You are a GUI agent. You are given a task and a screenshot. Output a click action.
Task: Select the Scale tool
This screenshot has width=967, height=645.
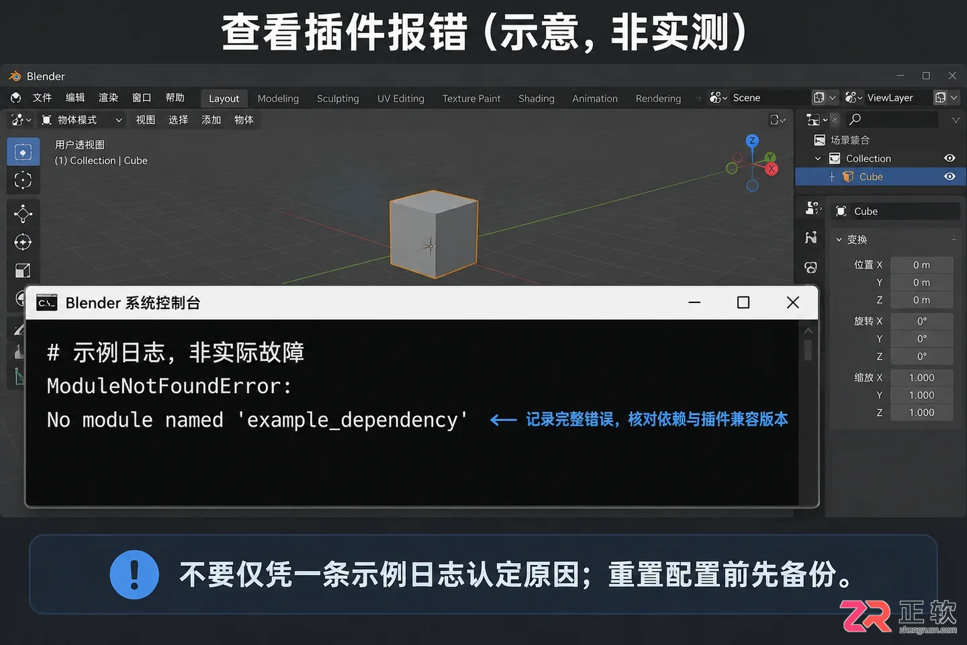pos(23,271)
